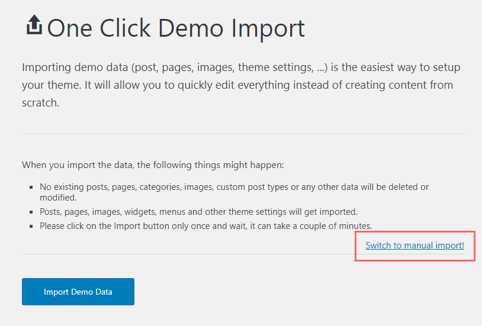The height and width of the screenshot is (326, 482).
Task: Click the "One Click Demo Import" heading
Action: click(176, 28)
